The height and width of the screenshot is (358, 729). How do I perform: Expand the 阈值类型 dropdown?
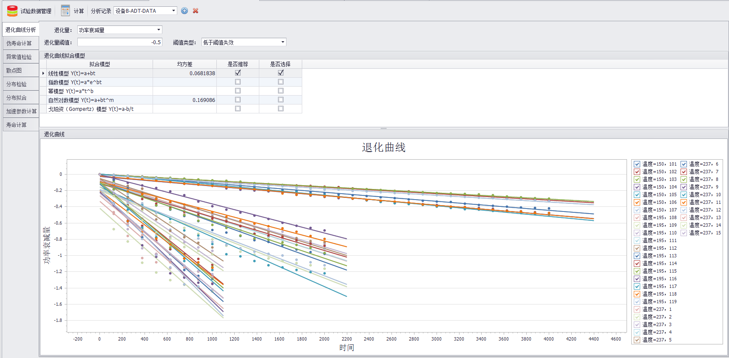pos(283,42)
